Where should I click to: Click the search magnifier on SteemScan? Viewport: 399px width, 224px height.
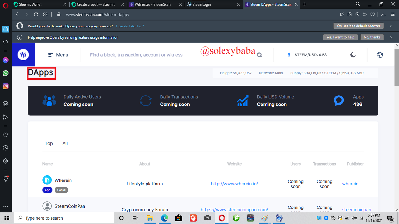click(x=259, y=55)
